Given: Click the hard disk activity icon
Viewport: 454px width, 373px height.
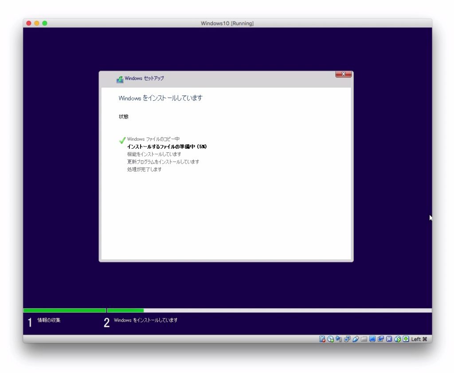Looking at the screenshot, I should point(322,339).
